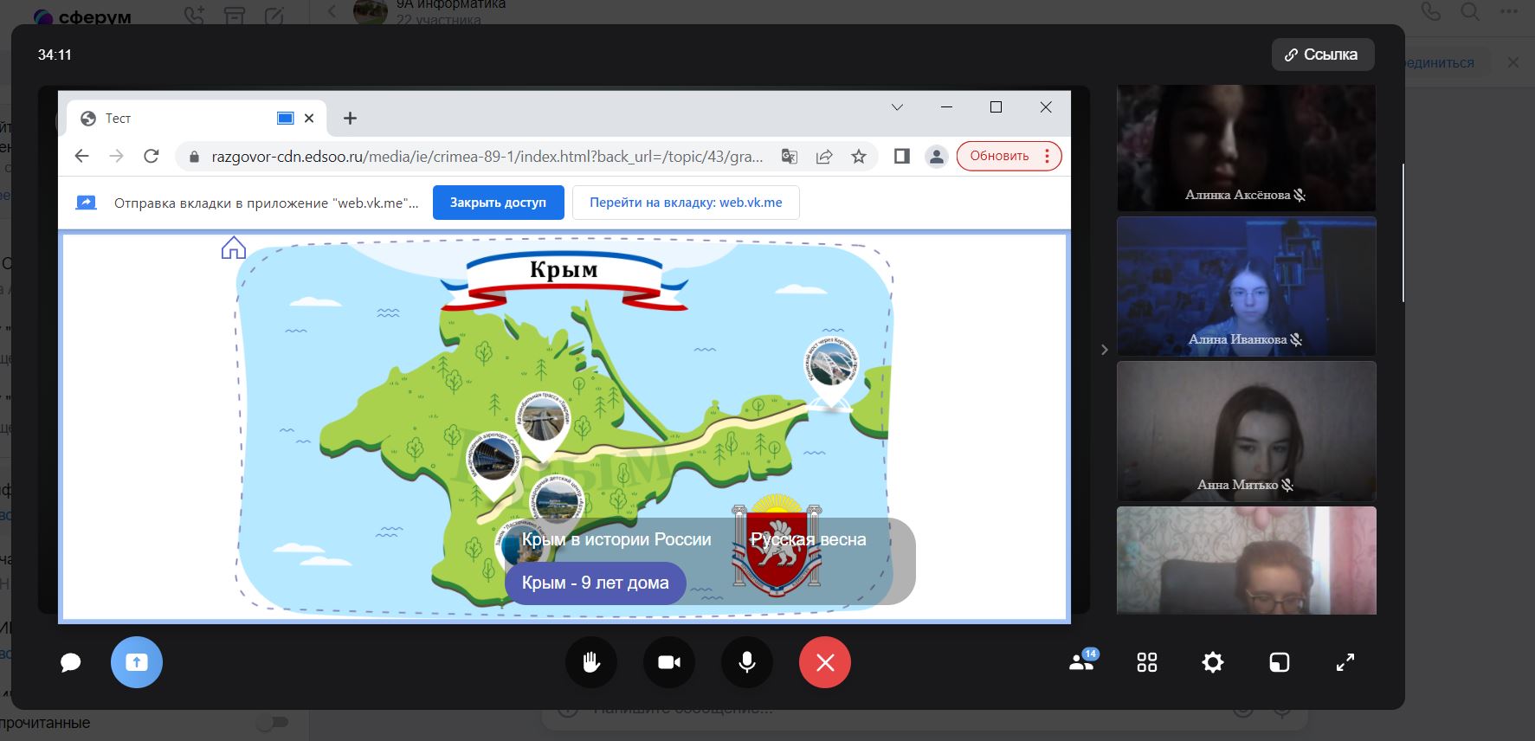Click the site lock icon in address bar
This screenshot has width=1535, height=741.
coord(194,157)
